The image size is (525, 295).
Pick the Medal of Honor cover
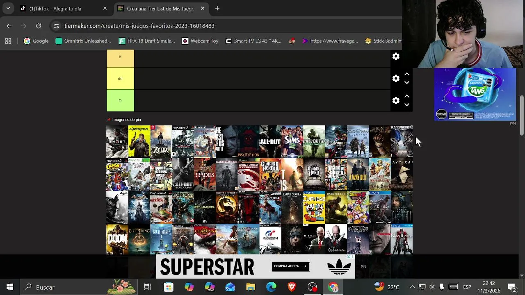tap(183, 142)
